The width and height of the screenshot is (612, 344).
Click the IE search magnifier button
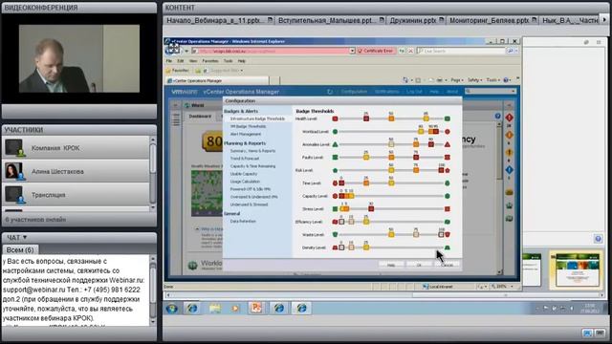point(510,51)
